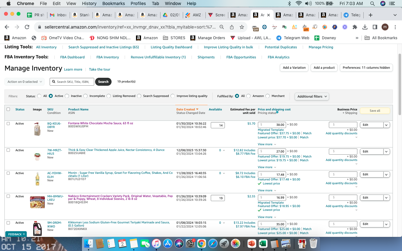The width and height of the screenshot is (402, 251).
Task: Click 'Add a Variation' button
Action: click(x=294, y=67)
